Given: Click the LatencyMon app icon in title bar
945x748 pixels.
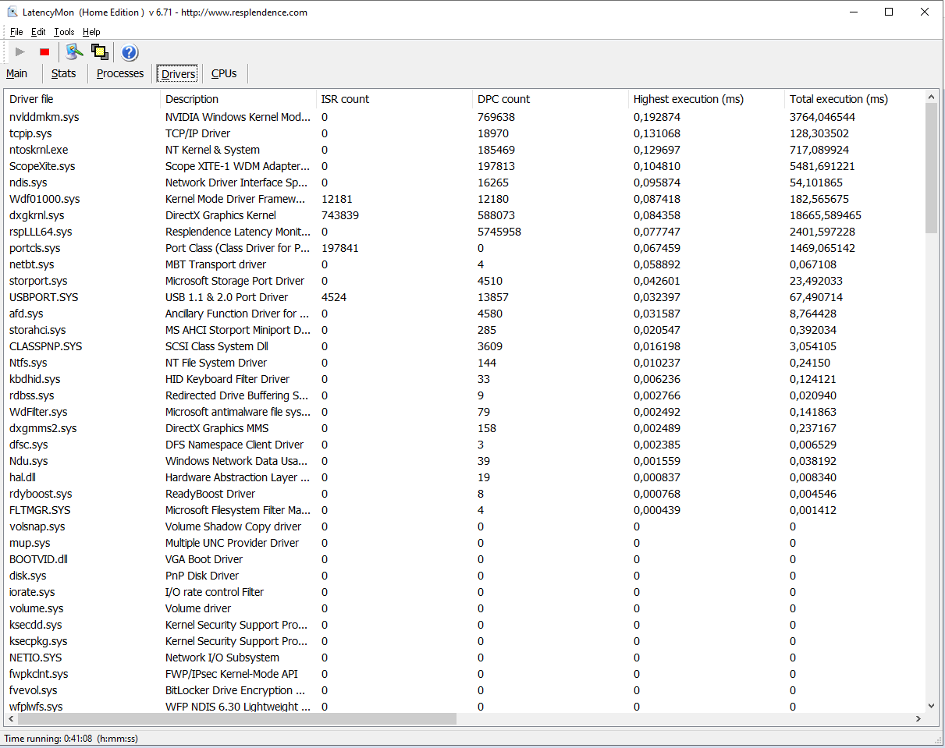Looking at the screenshot, I should pyautogui.click(x=12, y=12).
